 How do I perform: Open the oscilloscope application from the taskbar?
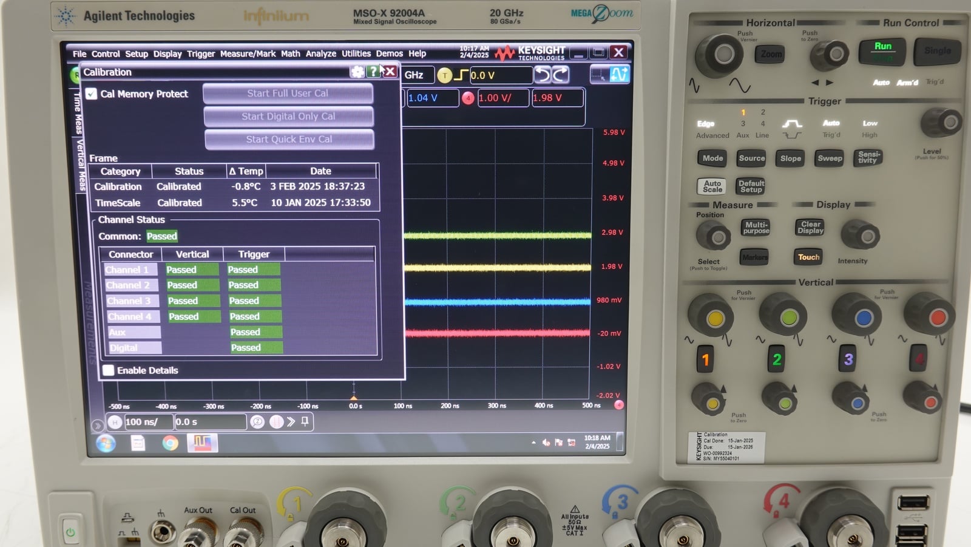point(204,443)
